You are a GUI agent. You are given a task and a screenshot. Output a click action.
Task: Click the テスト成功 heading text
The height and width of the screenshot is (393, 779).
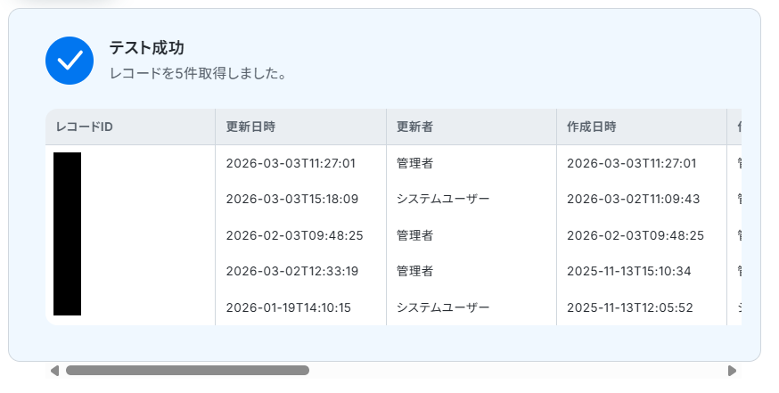coord(146,48)
